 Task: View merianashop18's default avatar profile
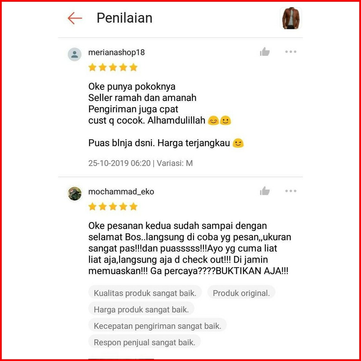[74, 54]
